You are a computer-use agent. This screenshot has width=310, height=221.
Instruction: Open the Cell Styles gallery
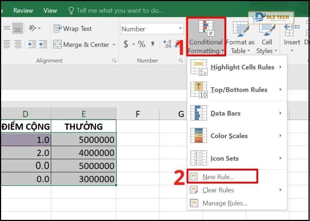[x=267, y=37]
